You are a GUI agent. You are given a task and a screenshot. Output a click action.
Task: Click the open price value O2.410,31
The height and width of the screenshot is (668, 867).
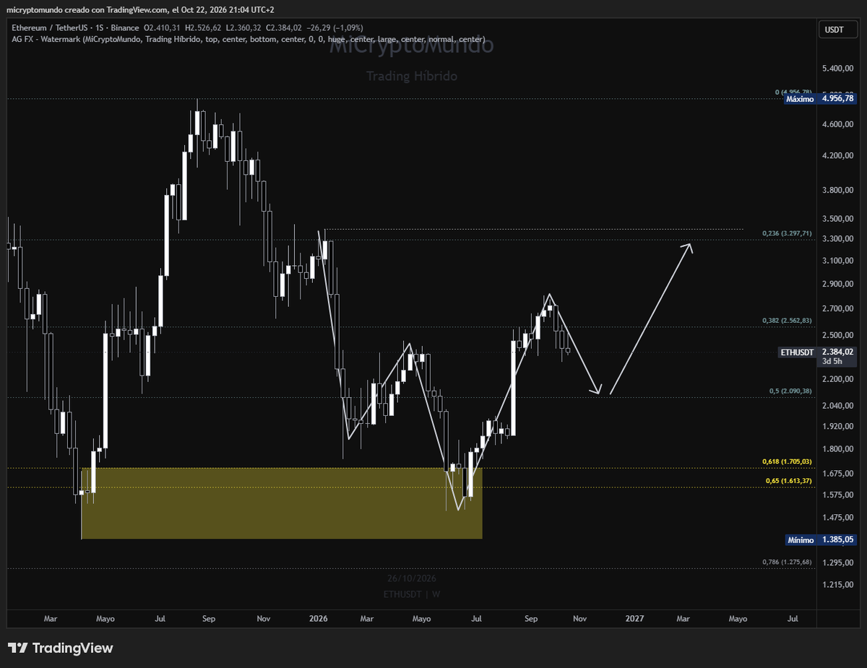pyautogui.click(x=163, y=27)
